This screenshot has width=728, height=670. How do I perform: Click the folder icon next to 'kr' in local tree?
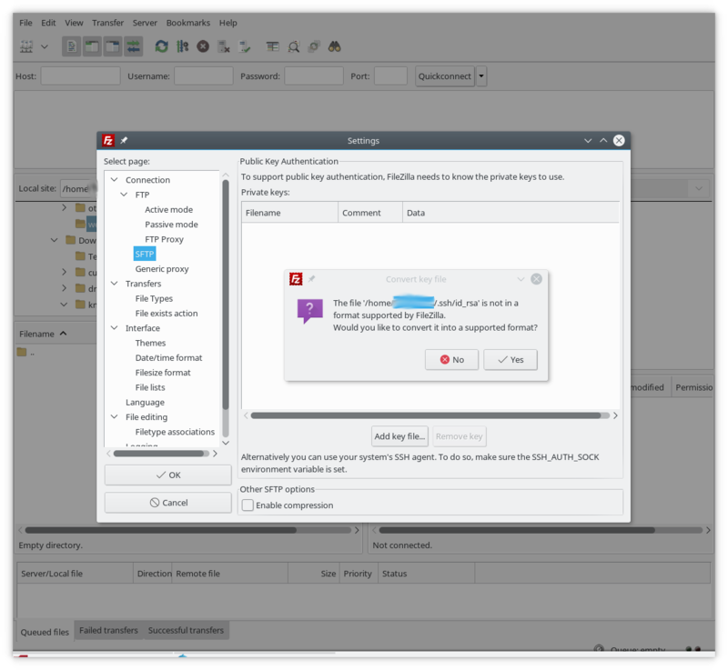point(80,305)
